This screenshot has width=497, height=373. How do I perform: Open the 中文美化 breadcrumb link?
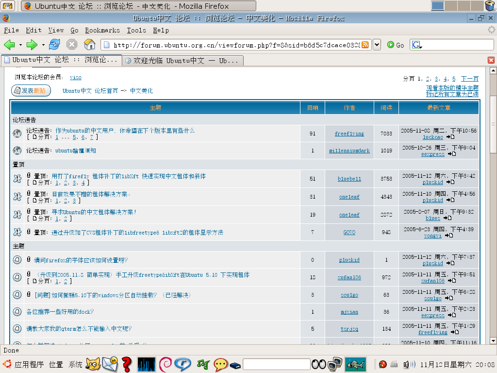pos(141,91)
